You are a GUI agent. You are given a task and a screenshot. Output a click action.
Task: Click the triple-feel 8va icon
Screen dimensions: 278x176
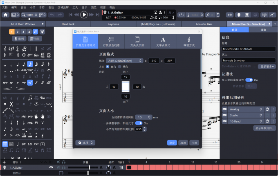coord(30,55)
